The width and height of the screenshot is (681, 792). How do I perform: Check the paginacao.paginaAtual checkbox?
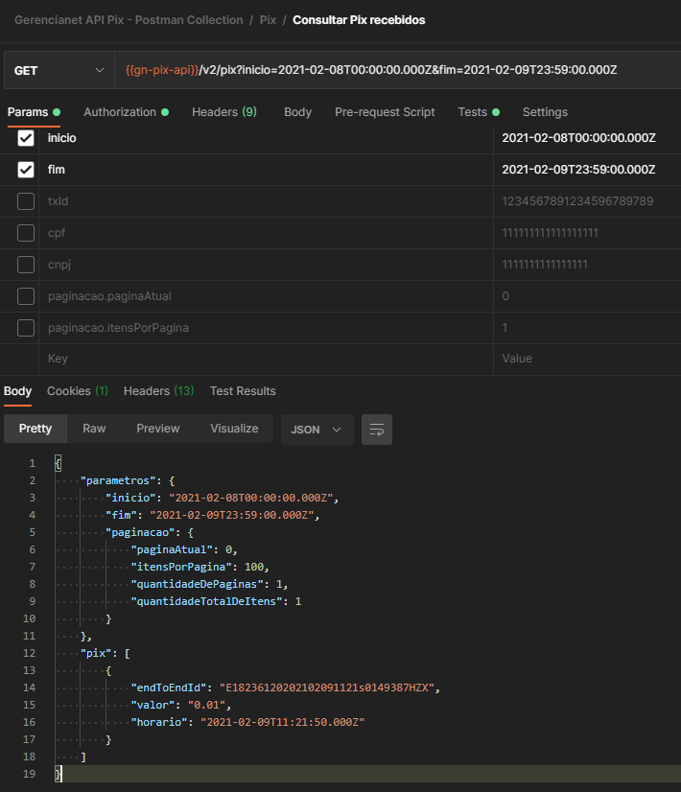[26, 296]
